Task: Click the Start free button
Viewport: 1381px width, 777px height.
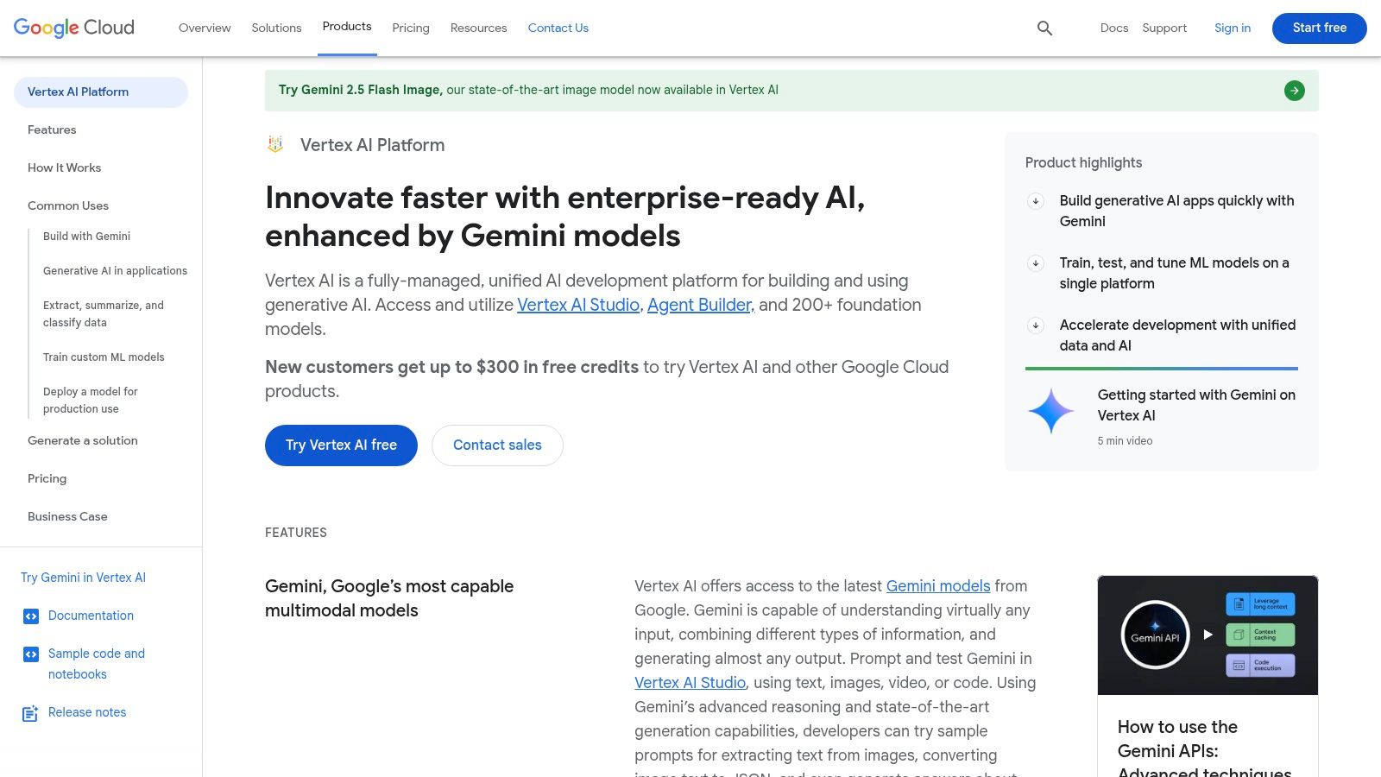Action: (1319, 28)
